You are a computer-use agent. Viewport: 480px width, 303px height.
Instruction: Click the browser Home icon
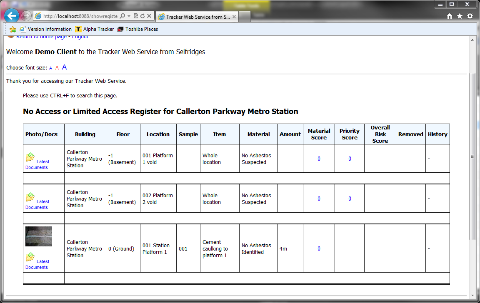click(450, 15)
